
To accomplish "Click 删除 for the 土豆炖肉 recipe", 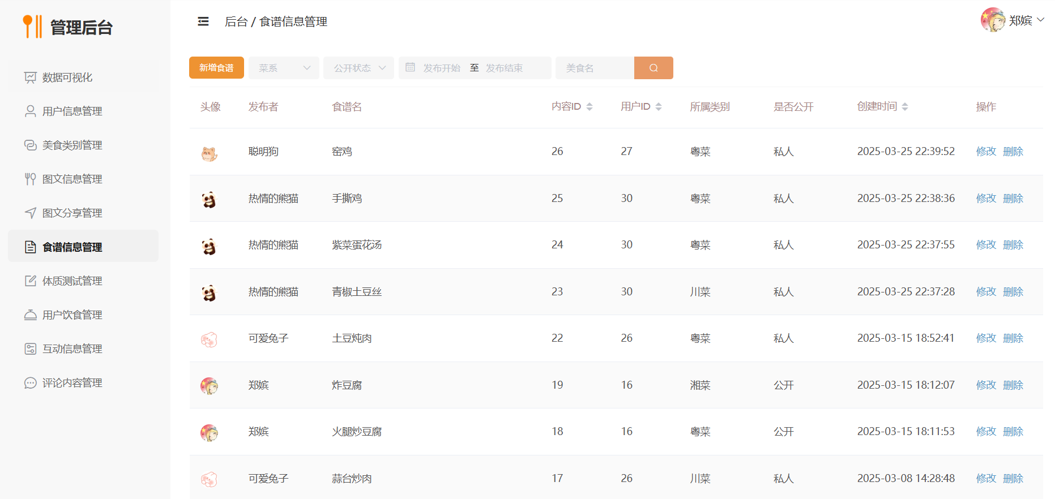I will [1013, 338].
